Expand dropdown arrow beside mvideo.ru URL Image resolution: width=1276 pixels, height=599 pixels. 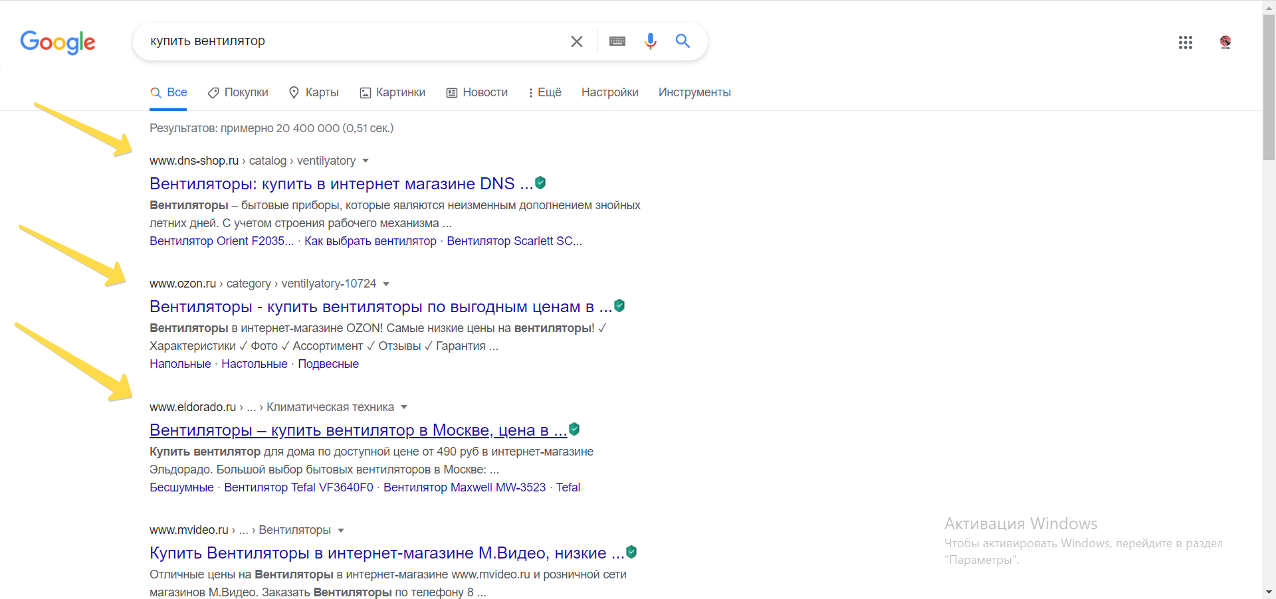point(341,531)
